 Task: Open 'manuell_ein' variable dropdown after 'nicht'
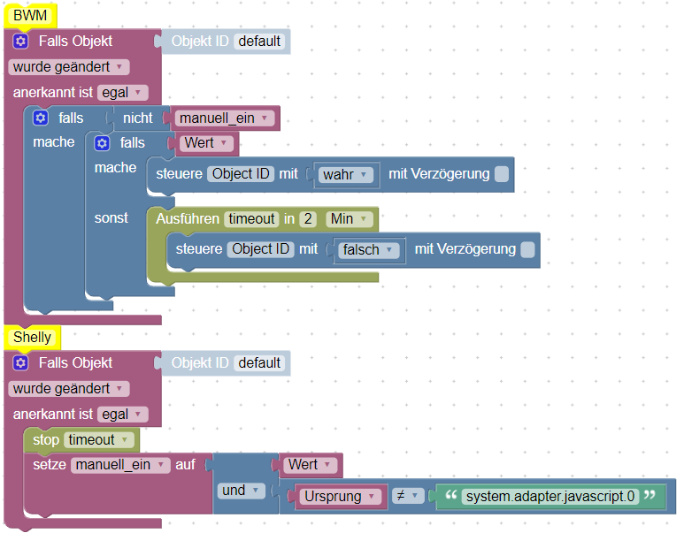[224, 118]
